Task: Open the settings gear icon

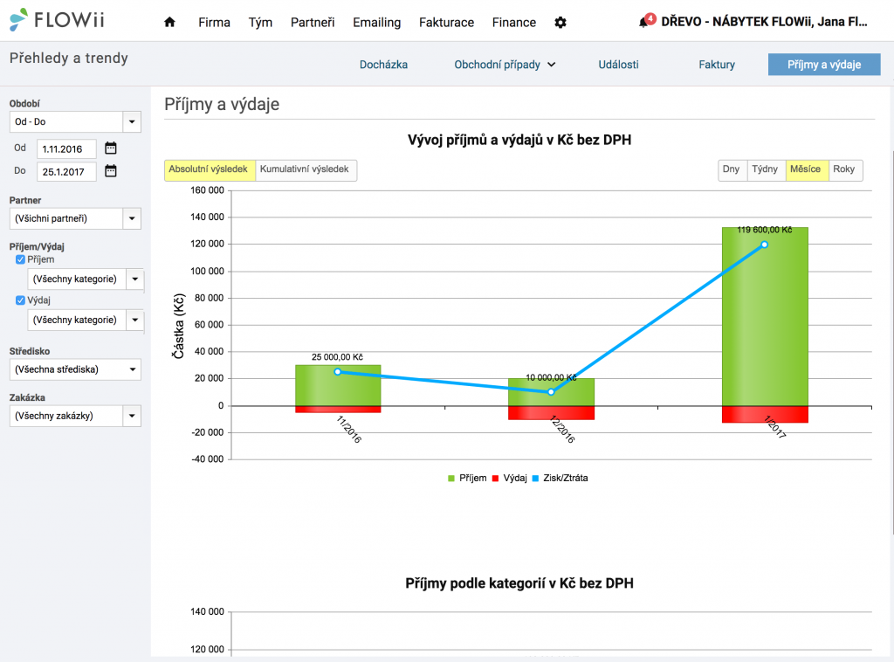Action: 560,22
